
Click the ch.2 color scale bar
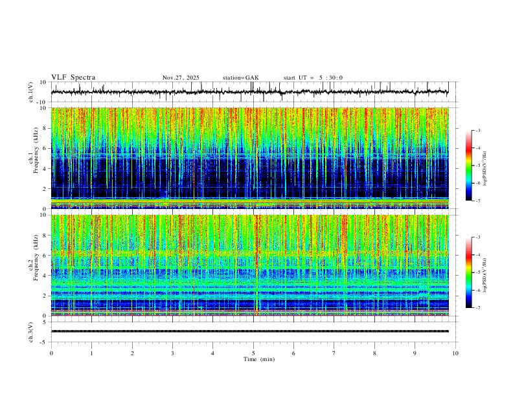pos(468,272)
